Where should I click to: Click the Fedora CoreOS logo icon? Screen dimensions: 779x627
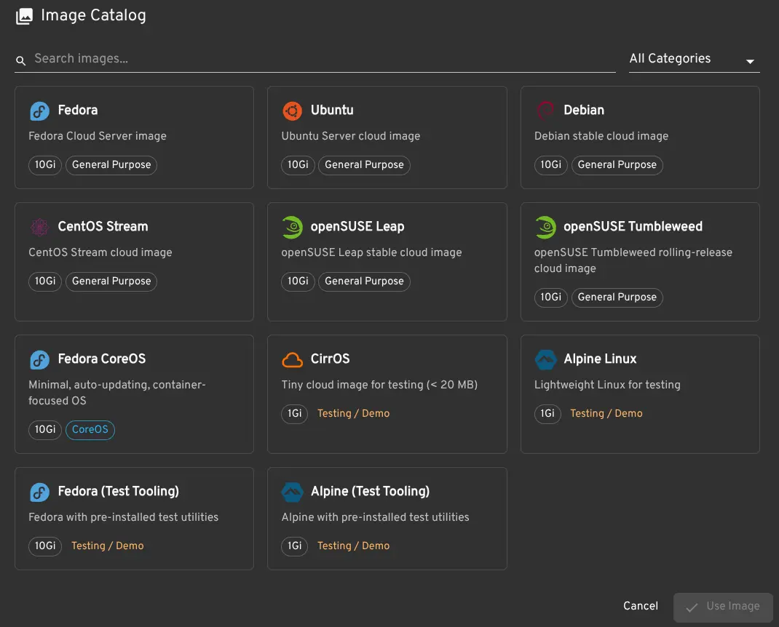click(40, 360)
